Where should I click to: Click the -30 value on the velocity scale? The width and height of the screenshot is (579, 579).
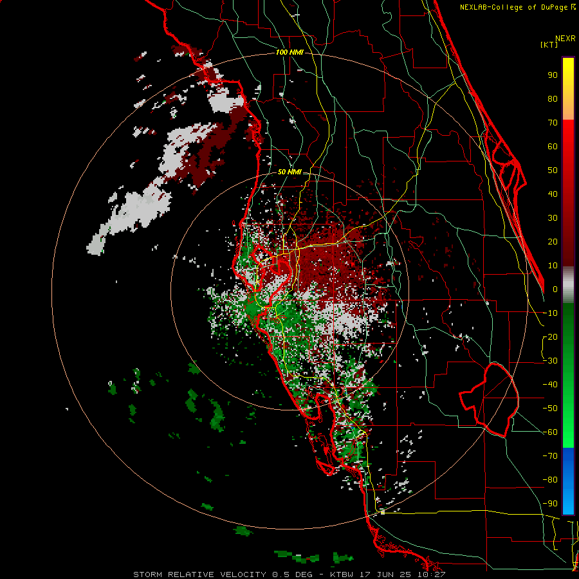(550, 361)
